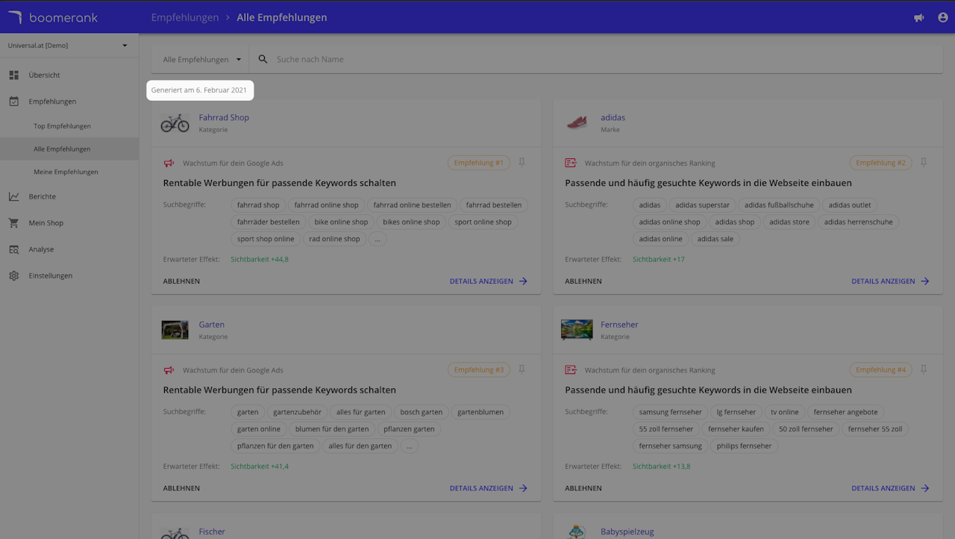The height and width of the screenshot is (539, 955).
Task: Toggle pin on Empfehlung #4 card
Action: click(x=924, y=370)
